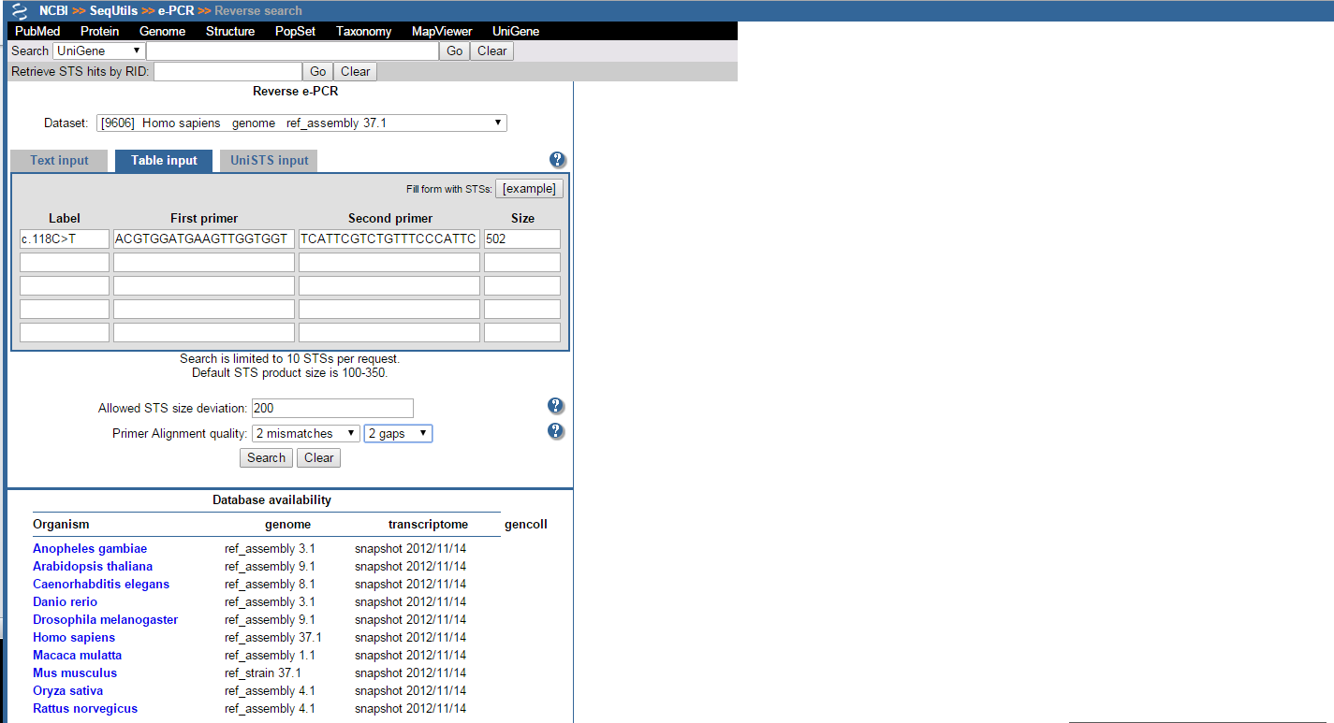Click Clear below Primer Alignment quality

click(x=319, y=457)
